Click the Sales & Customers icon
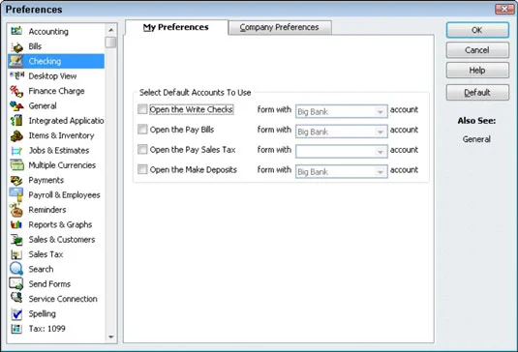The height and width of the screenshot is (352, 518). (x=16, y=240)
